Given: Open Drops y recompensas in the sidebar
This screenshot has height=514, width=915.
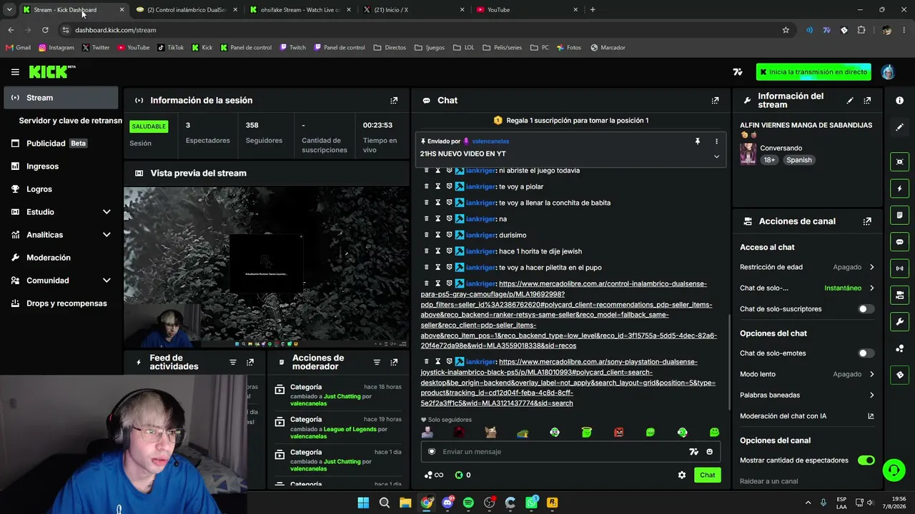Looking at the screenshot, I should point(61,303).
